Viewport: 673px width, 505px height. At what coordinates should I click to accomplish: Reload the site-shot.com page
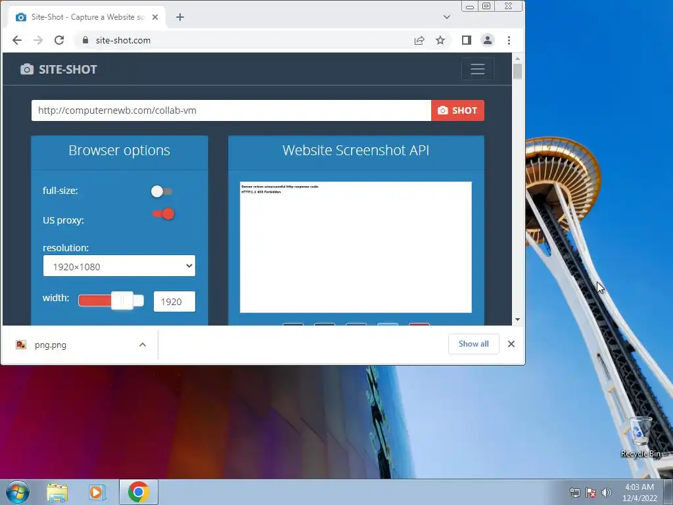pyautogui.click(x=58, y=40)
